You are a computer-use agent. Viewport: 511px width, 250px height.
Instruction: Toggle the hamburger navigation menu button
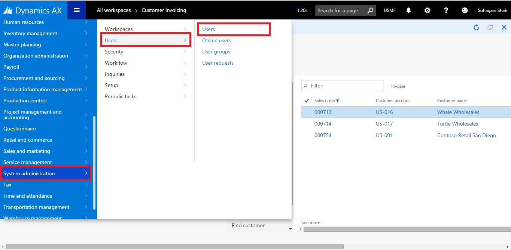coord(77,10)
